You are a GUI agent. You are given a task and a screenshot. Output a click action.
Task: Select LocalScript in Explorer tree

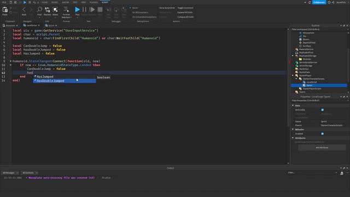coord(311,82)
